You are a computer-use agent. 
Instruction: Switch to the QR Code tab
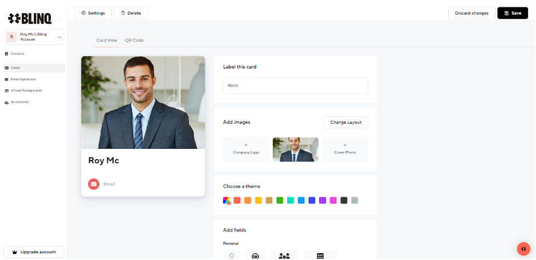134,40
